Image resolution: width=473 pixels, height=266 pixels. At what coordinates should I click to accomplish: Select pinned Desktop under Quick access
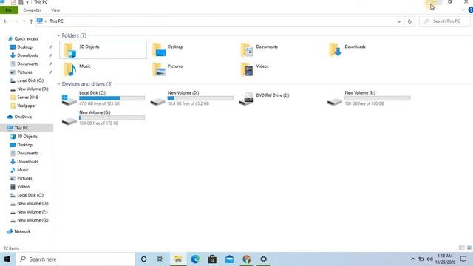click(24, 47)
